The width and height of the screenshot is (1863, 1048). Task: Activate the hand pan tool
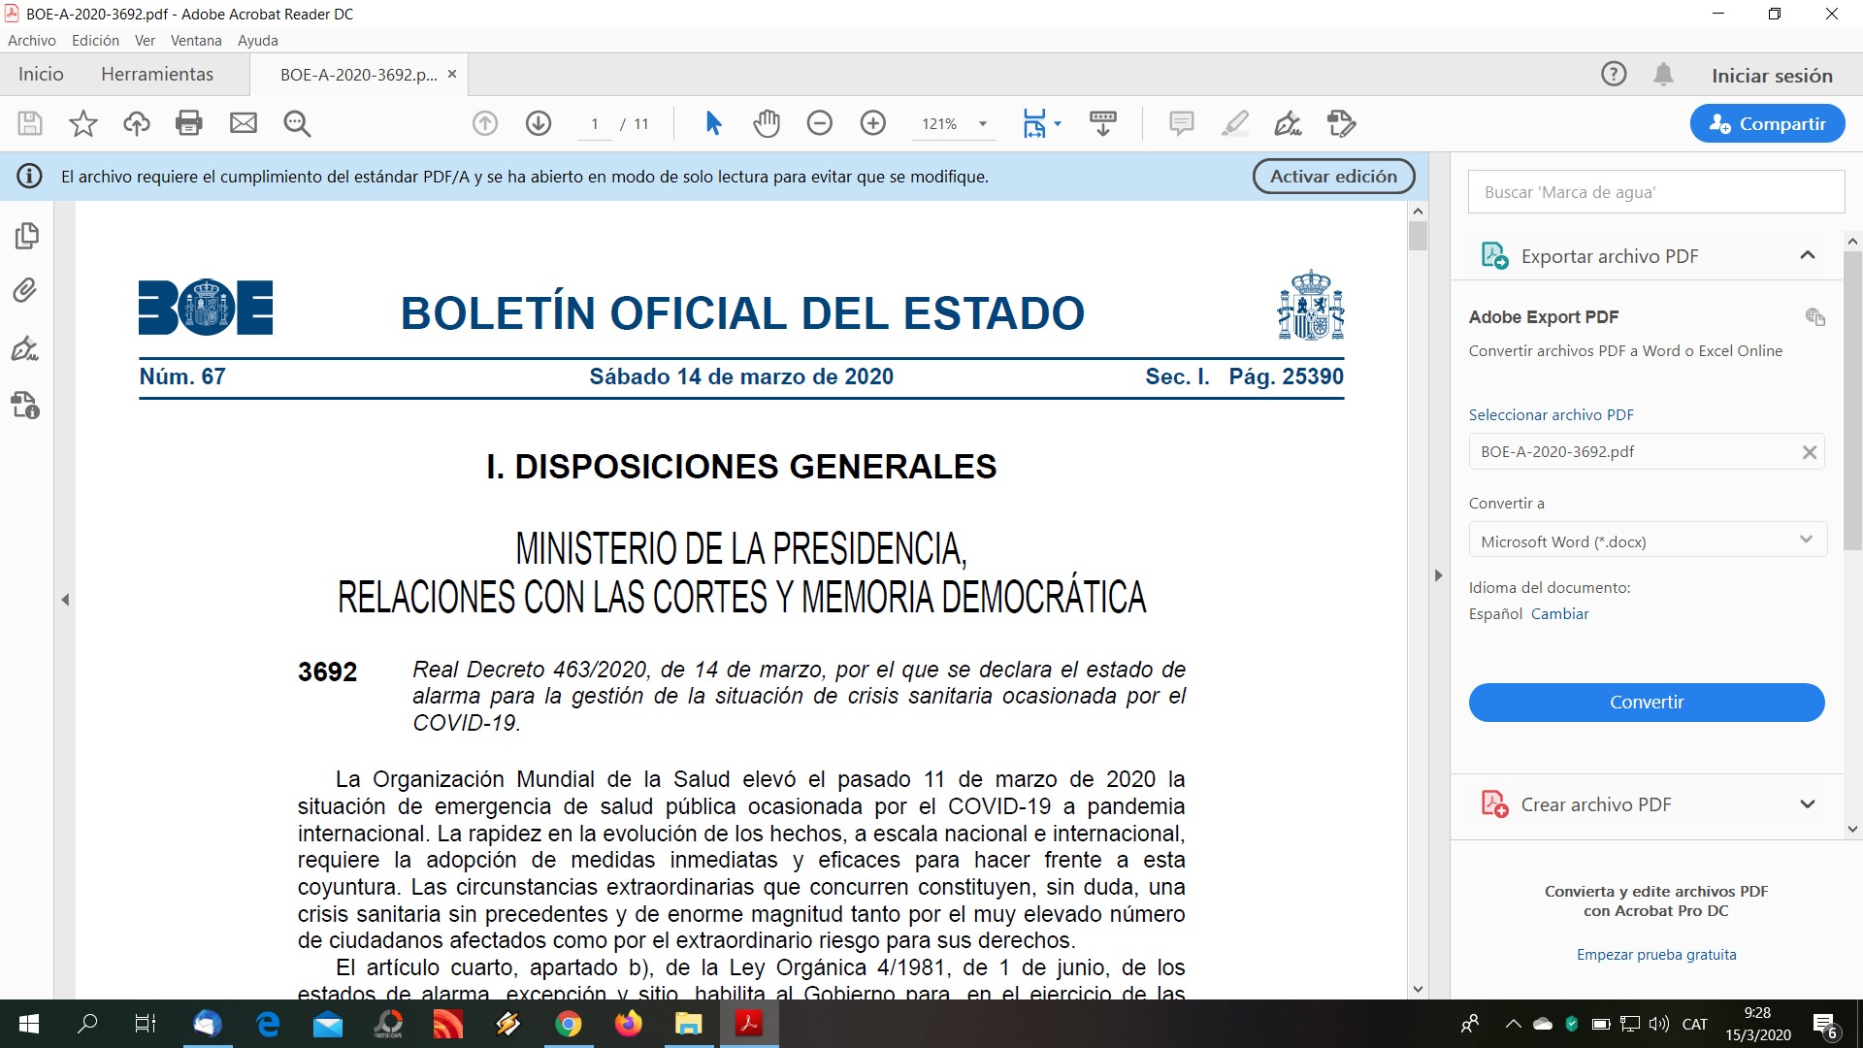click(767, 123)
